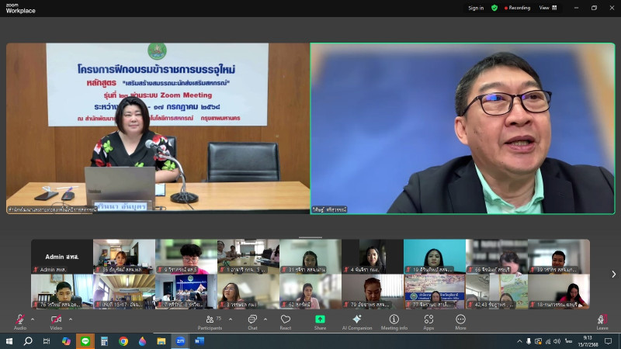Viewport: 621px width, 349px height.
Task: Expand audio options arrow beside Audio
Action: tap(33, 320)
